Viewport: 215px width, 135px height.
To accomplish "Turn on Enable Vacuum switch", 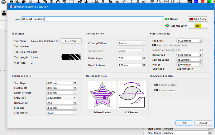I will click(x=156, y=90).
